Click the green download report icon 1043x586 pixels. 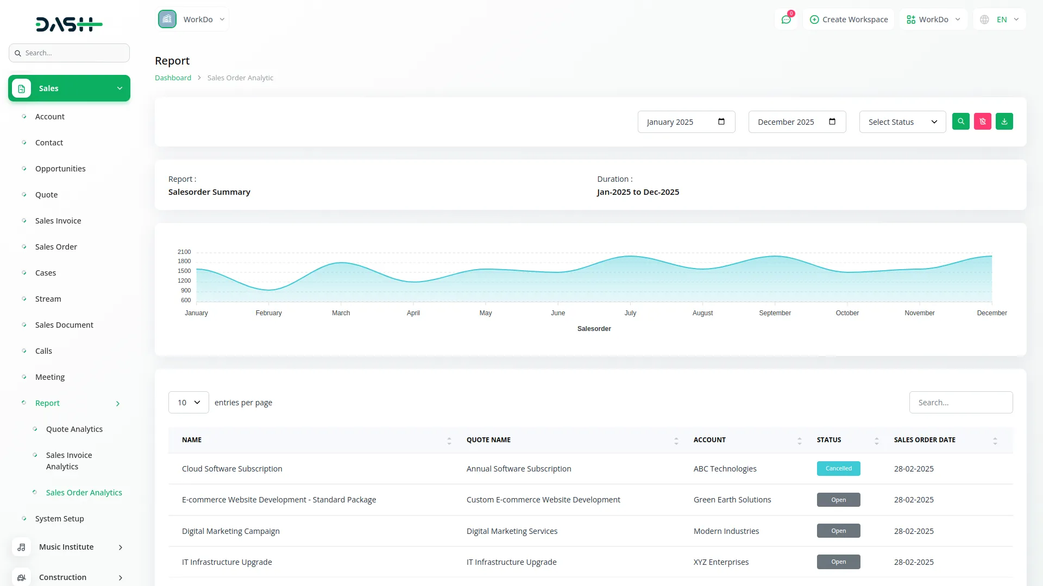(1004, 122)
